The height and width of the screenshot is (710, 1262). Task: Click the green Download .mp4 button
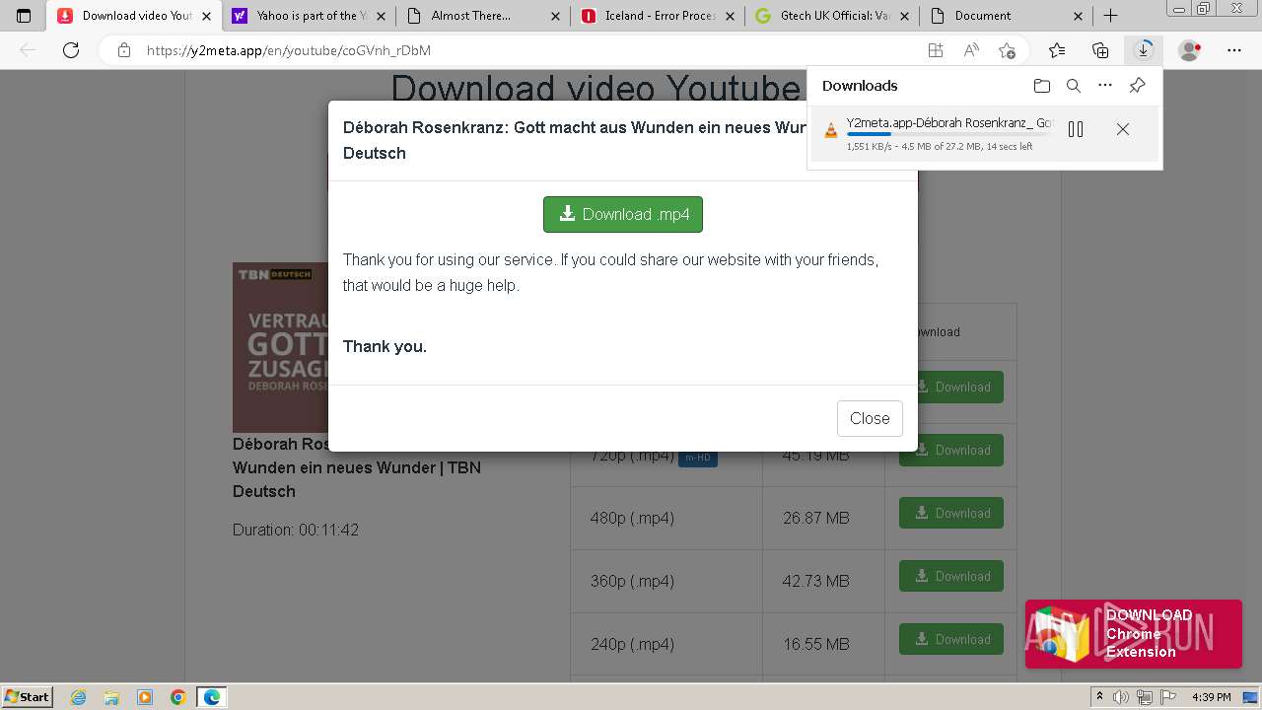[623, 214]
